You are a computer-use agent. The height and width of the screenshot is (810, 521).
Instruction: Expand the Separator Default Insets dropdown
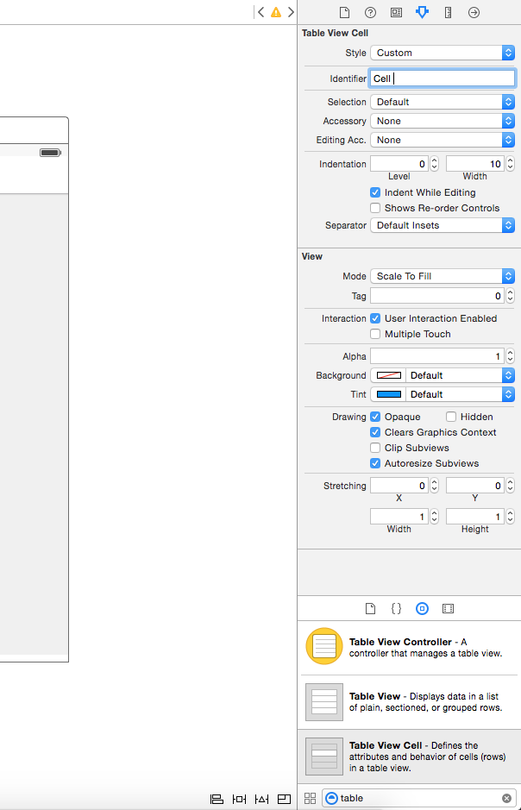(443, 225)
